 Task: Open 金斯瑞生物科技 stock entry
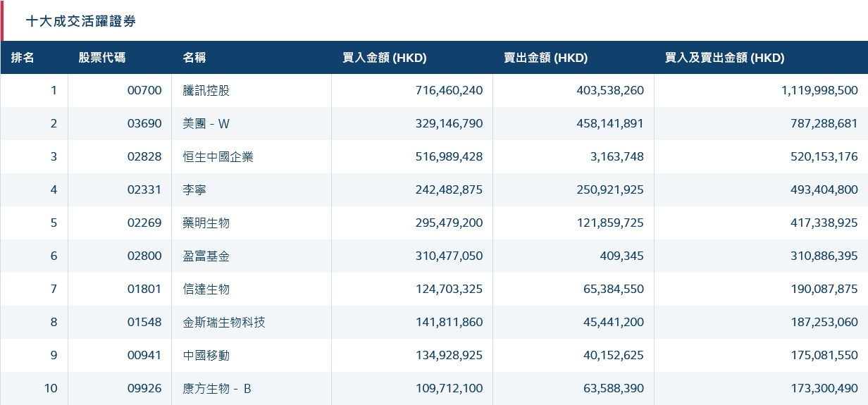pyautogui.click(x=224, y=323)
